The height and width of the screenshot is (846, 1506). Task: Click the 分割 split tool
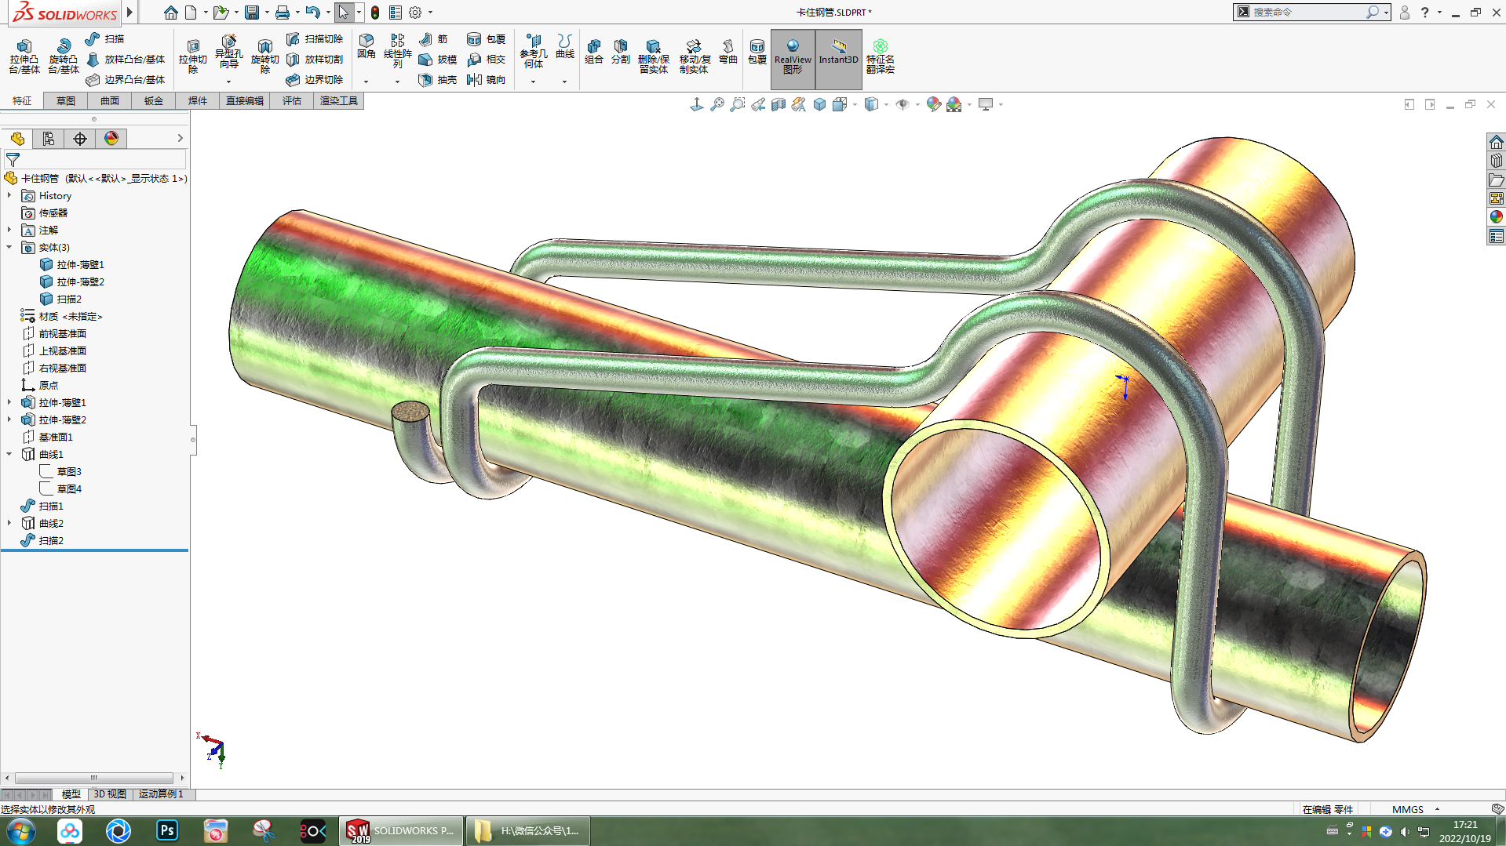[x=621, y=52]
